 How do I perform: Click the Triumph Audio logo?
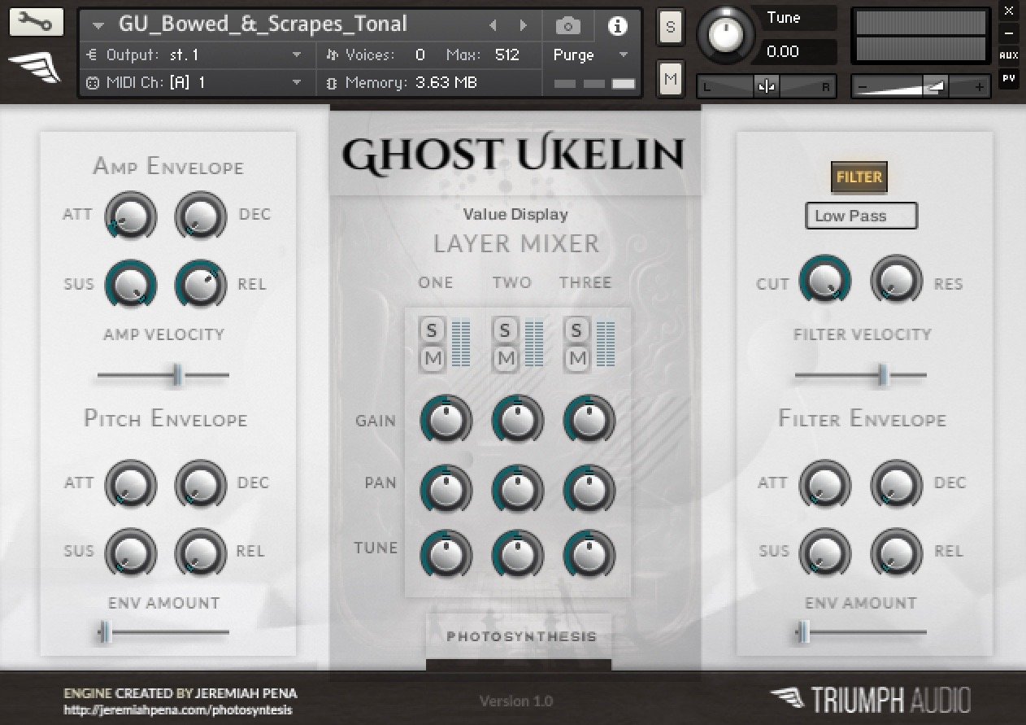pos(870,699)
